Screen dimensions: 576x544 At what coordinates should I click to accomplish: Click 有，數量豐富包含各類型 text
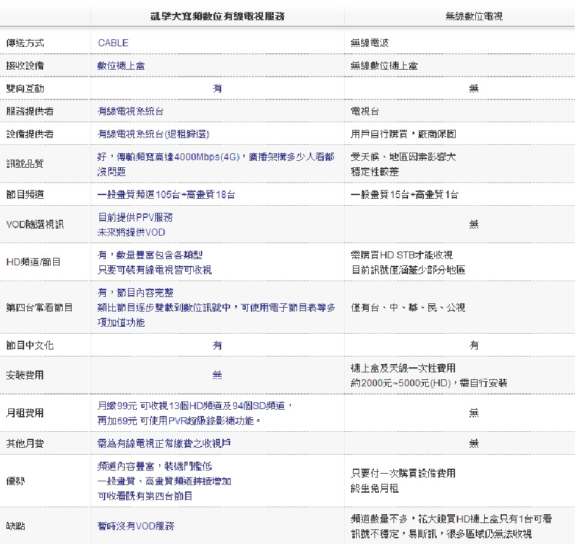coord(150,255)
